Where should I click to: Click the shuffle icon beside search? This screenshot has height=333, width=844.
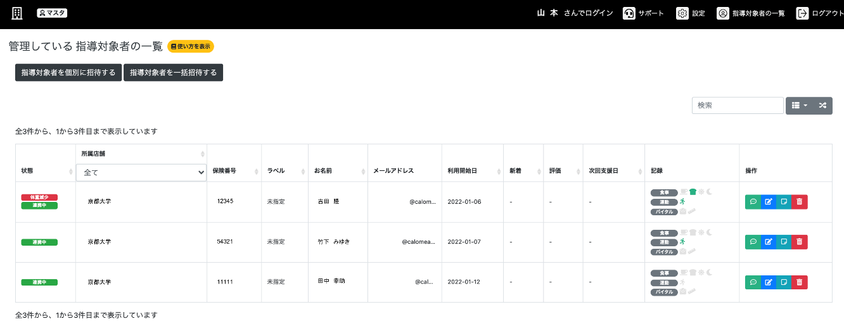coord(822,106)
